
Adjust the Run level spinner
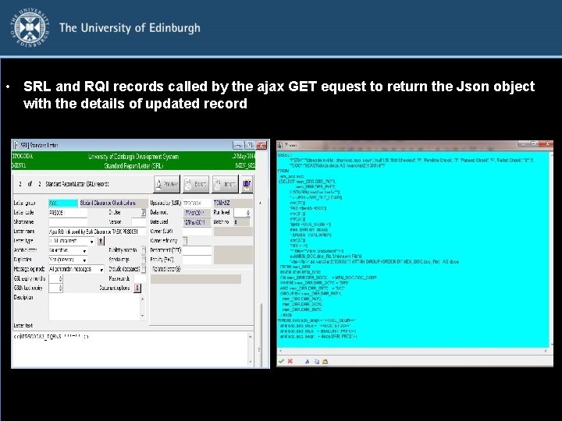247,213
